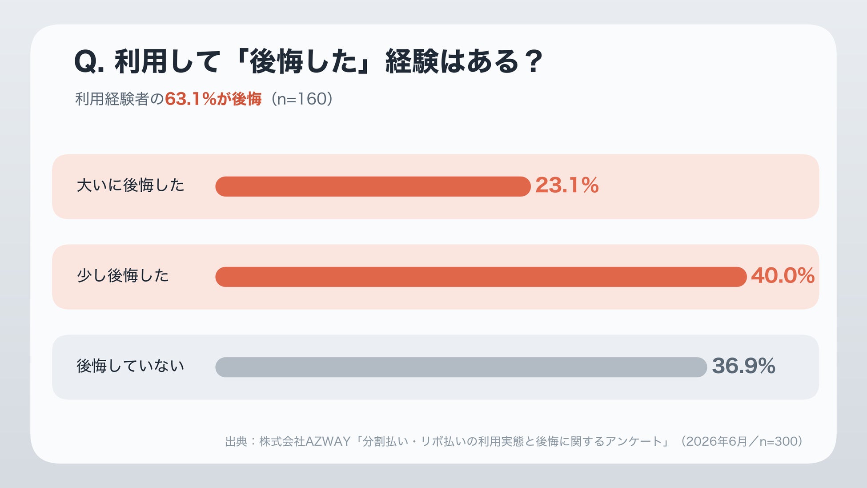
Task: Click the long orange 40.0% bar
Action: tap(481, 277)
